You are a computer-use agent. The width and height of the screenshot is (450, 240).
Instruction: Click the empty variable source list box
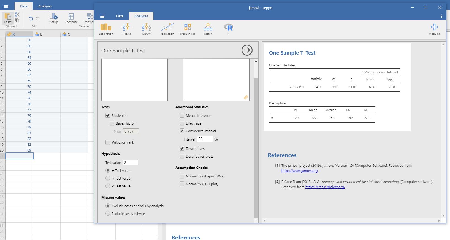click(134, 79)
